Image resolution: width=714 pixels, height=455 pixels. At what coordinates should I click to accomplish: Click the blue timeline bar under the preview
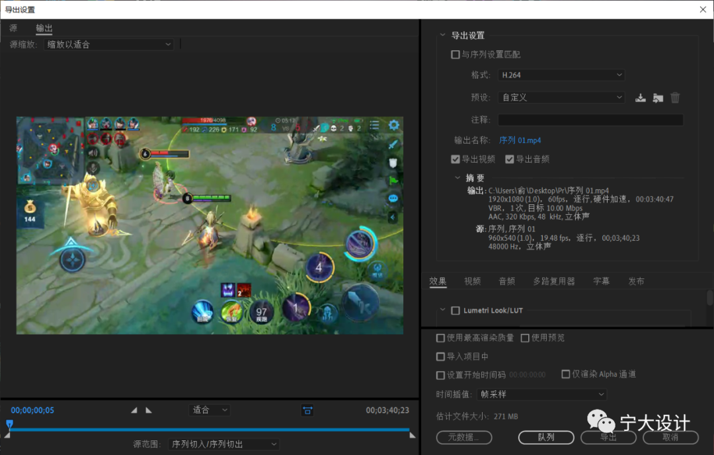pyautogui.click(x=210, y=429)
